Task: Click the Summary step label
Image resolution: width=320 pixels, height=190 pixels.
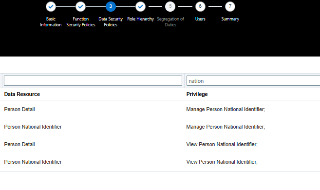Action: point(230,19)
